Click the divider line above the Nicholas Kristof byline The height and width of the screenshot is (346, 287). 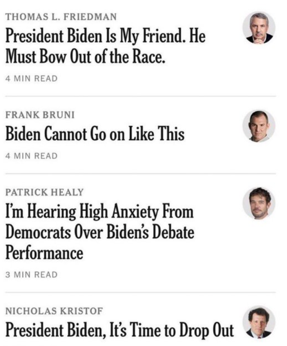[x=141, y=292]
